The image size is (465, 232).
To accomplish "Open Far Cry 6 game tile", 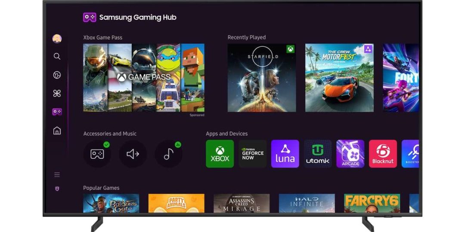I will 372,203.
